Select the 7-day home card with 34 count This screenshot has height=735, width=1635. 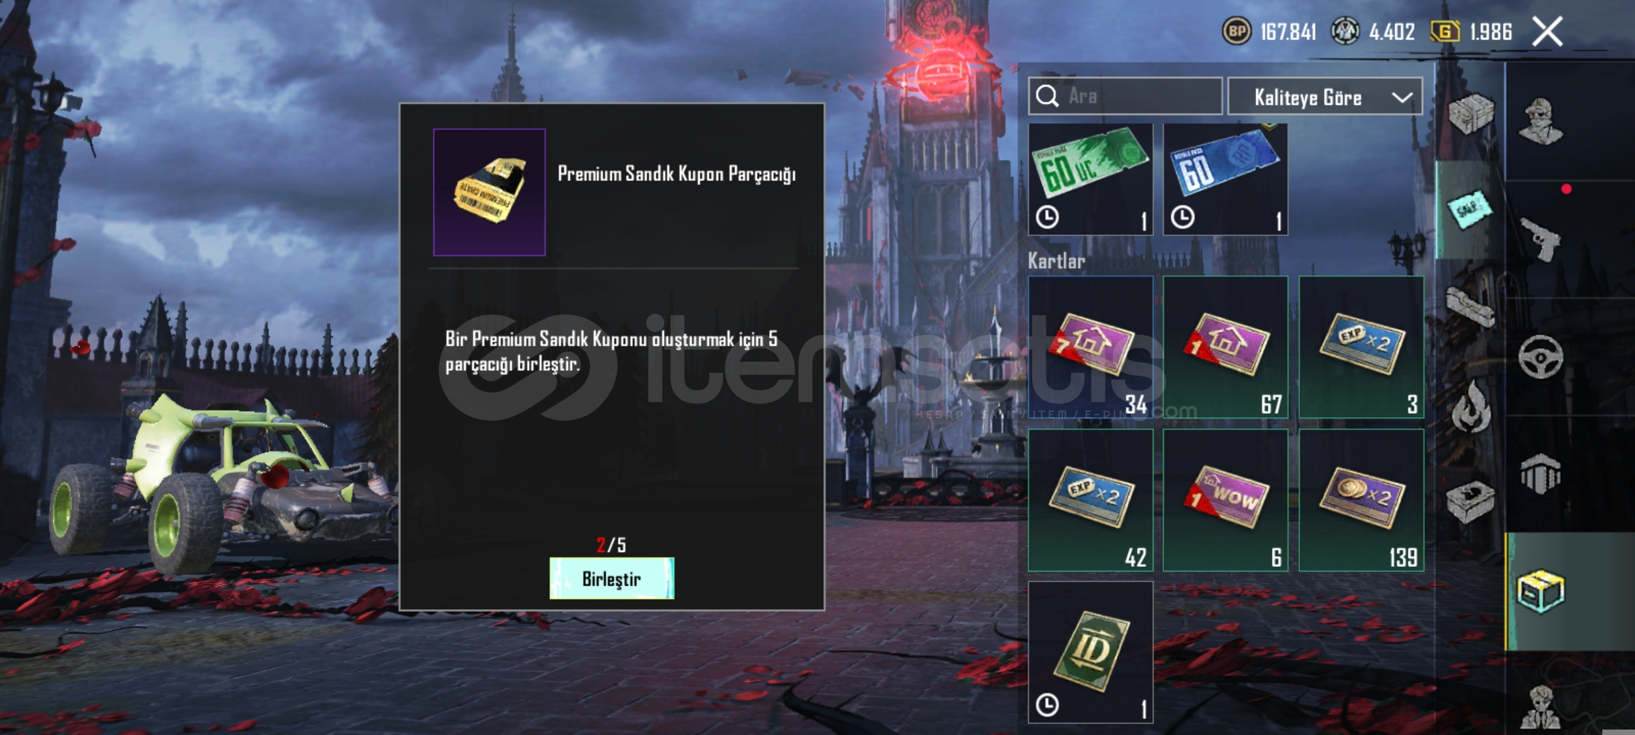[1090, 347]
